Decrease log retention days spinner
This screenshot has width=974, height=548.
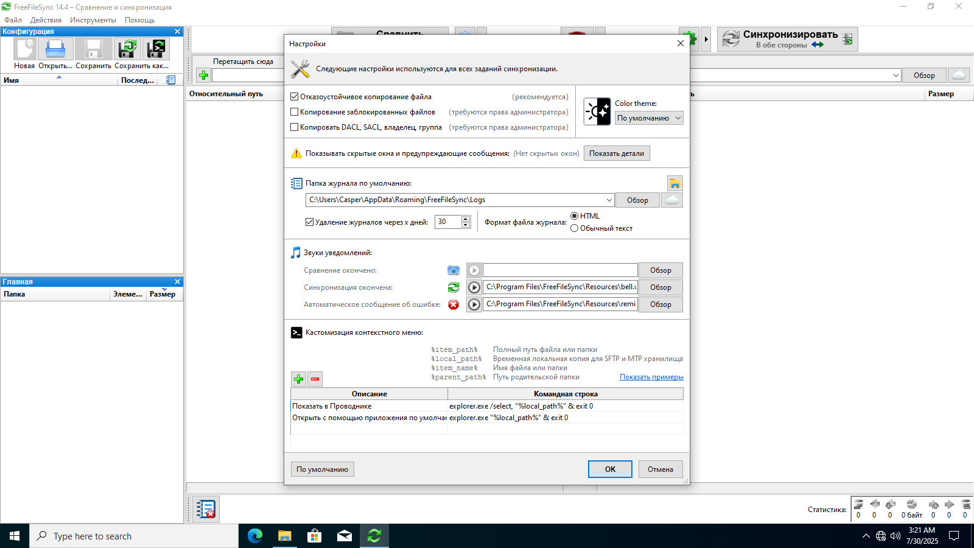click(466, 225)
